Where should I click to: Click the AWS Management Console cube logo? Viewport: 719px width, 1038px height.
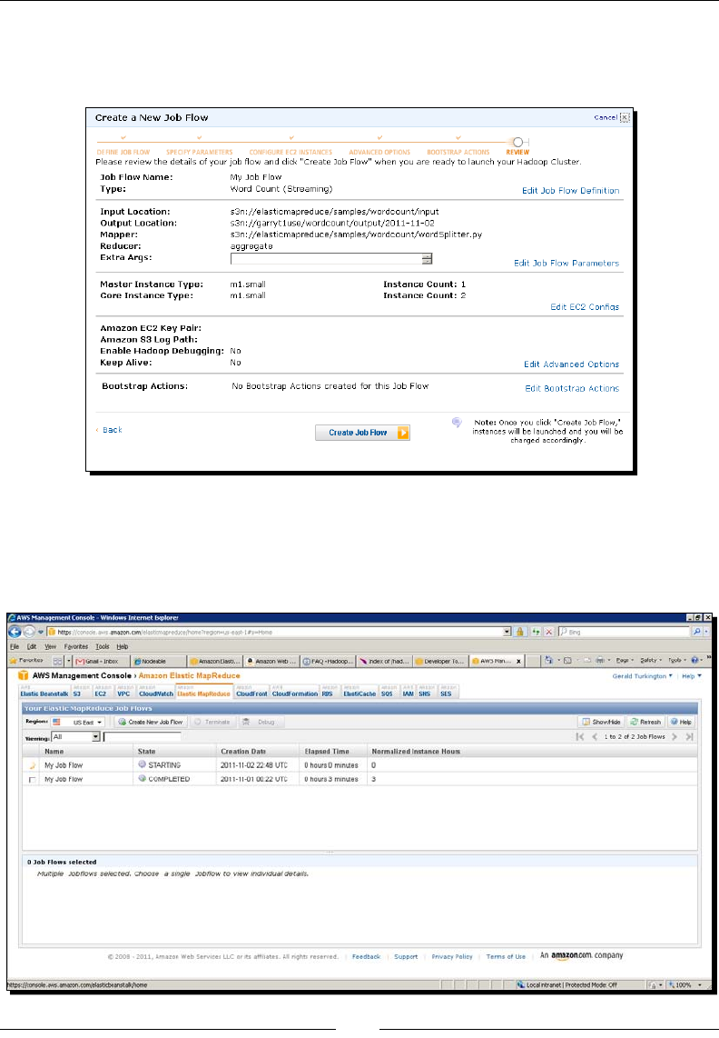(x=24, y=676)
